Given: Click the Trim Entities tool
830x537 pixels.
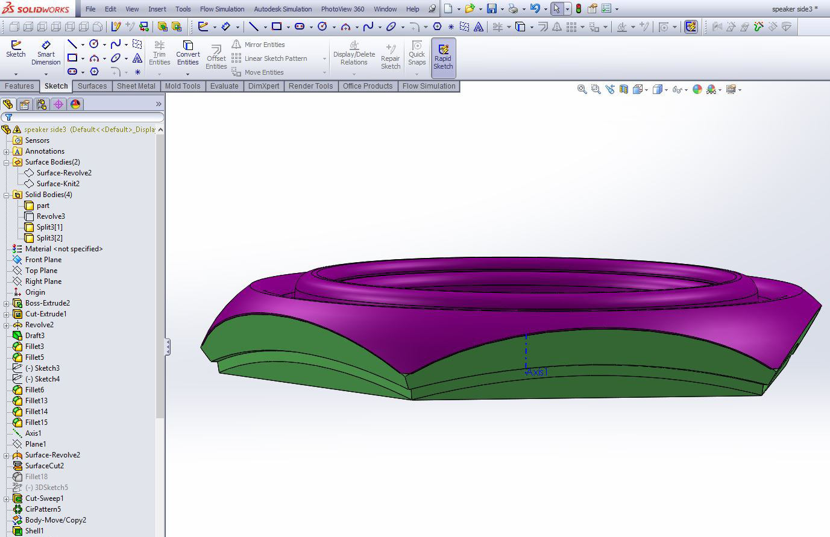Looking at the screenshot, I should [x=159, y=53].
